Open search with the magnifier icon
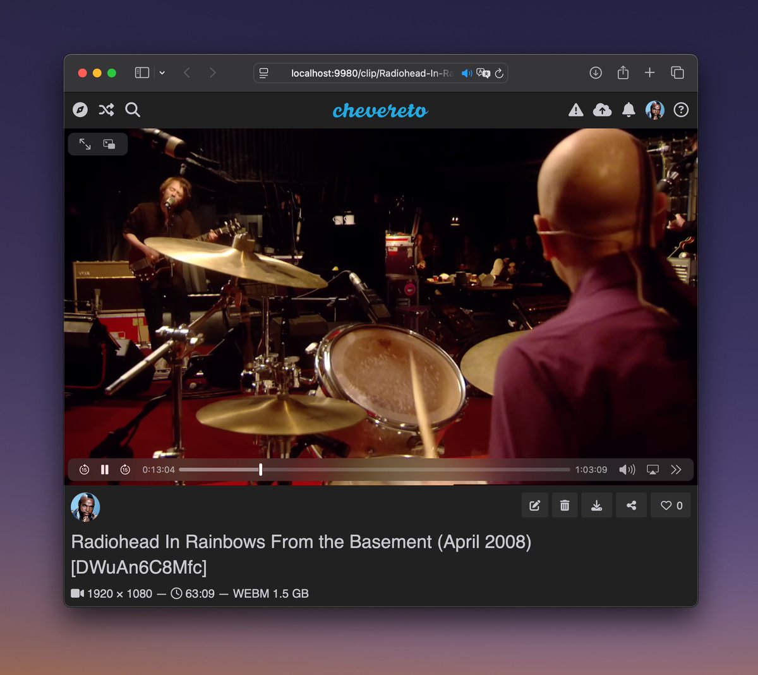758x675 pixels. (x=133, y=110)
